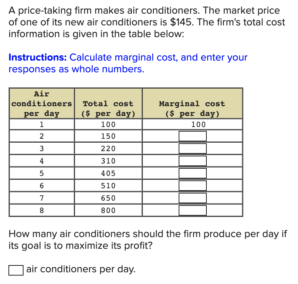
Task: Click the marginal cost input for 6 air conditioners
Action: point(192,185)
